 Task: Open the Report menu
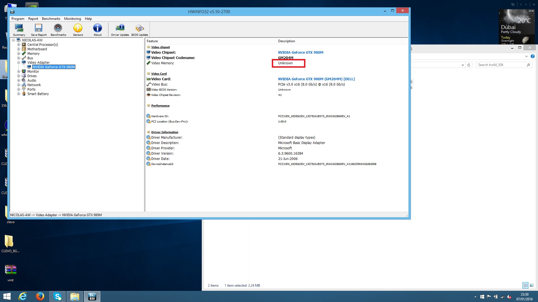point(33,19)
